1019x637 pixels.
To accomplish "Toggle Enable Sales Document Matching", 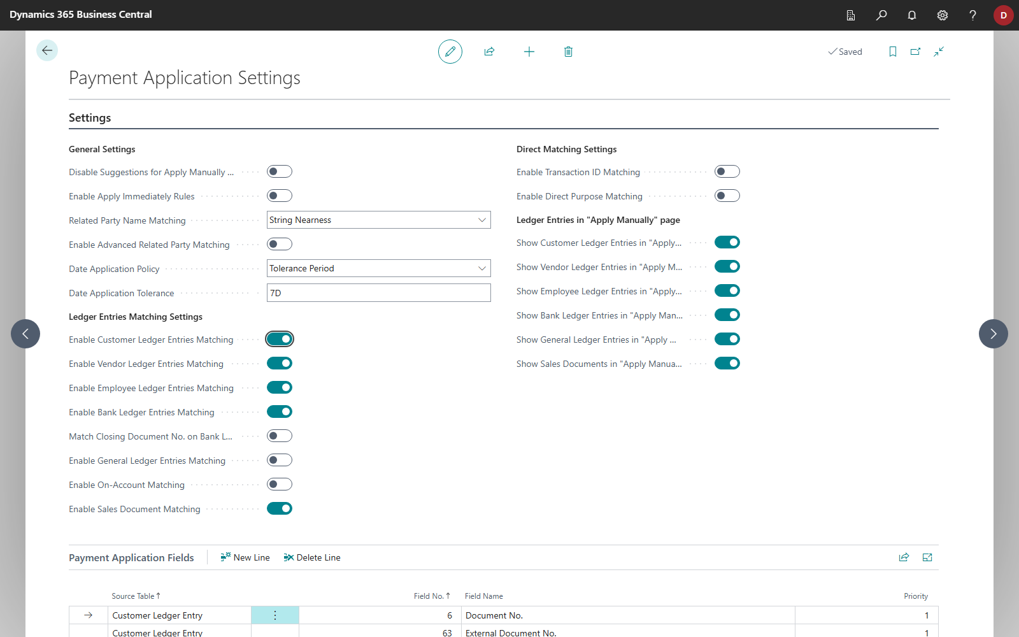I will tap(280, 508).
